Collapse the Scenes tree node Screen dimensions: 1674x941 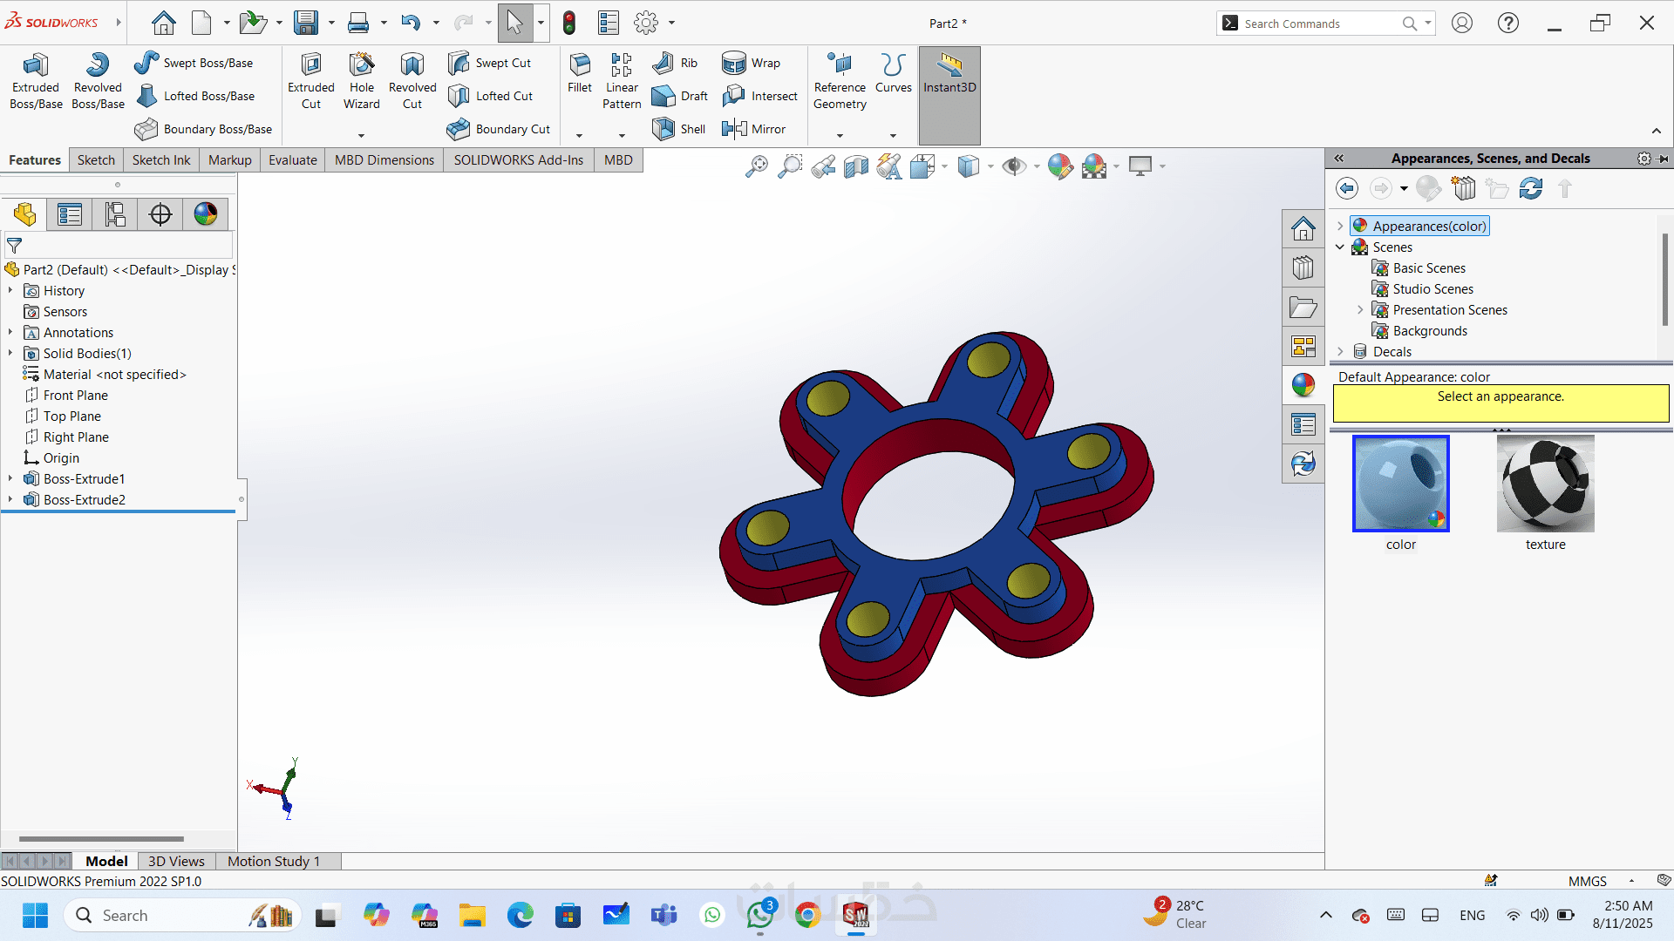click(x=1340, y=247)
